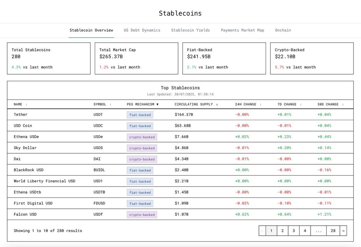
Task: Click USD Coin's fiat-backed tag
Action: (140, 126)
